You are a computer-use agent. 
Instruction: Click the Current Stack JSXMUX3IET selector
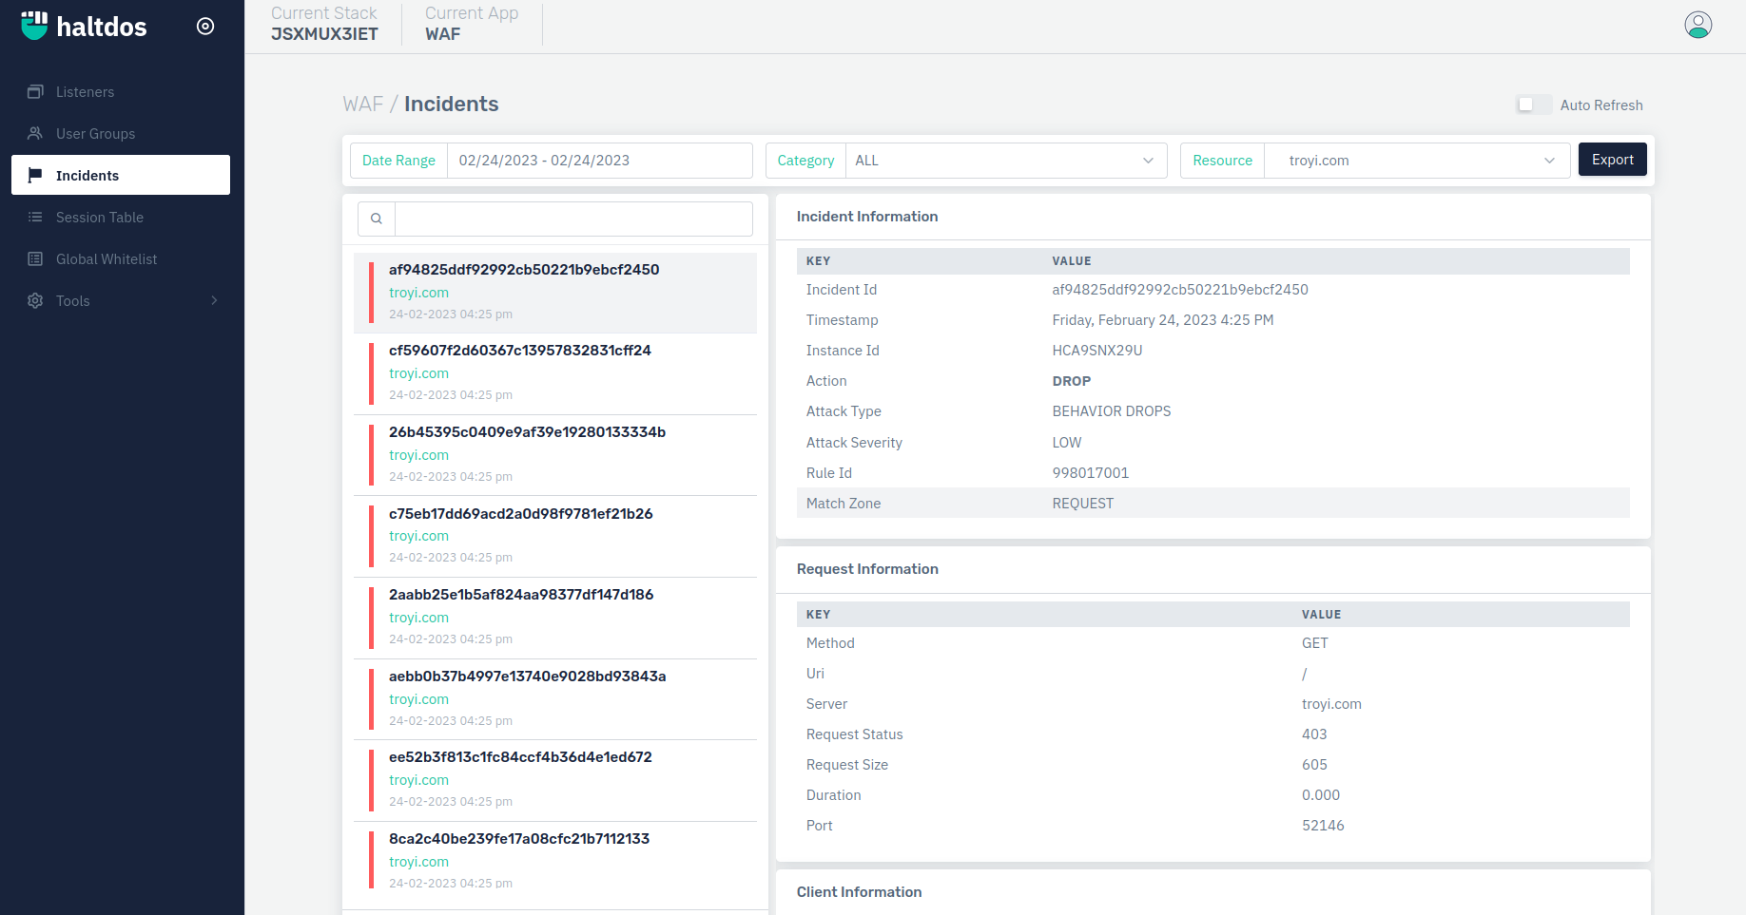324,24
